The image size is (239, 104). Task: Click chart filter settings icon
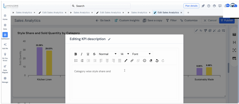click(x=205, y=31)
